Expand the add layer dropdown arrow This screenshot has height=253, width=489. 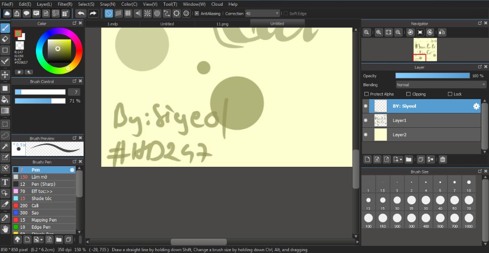(401, 159)
